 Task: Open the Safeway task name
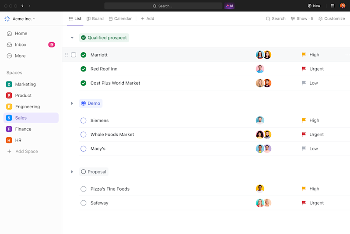pos(99,203)
